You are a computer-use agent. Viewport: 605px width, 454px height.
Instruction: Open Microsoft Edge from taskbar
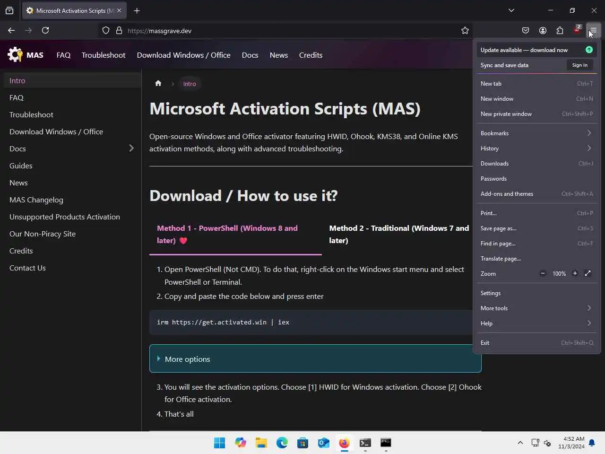tap(282, 443)
